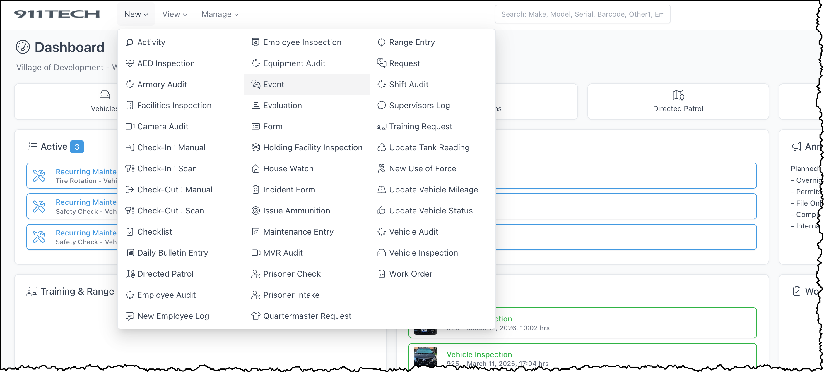The height and width of the screenshot is (372, 824).
Task: Click the Supervisors Log chat bubble icon
Action: pos(381,106)
